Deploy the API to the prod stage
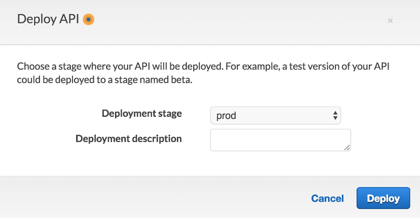This screenshot has height=218, width=420. tap(383, 198)
